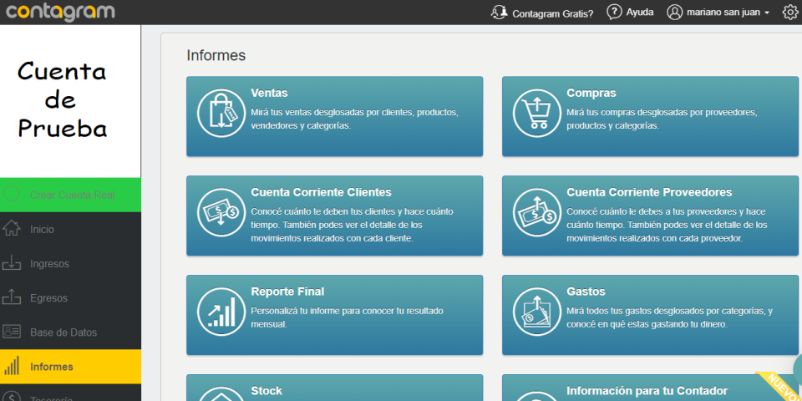Open the Stock report title

click(266, 391)
